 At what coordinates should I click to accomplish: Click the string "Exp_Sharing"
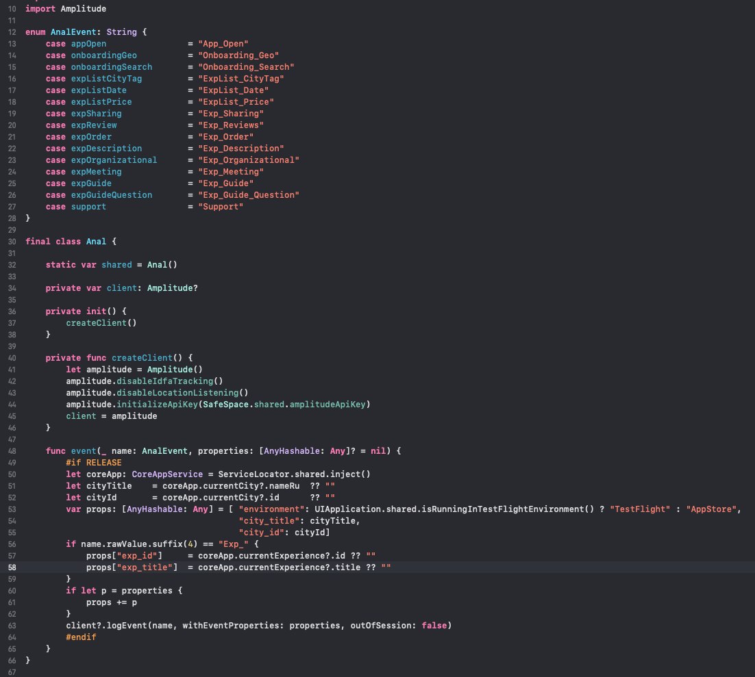[x=231, y=114]
